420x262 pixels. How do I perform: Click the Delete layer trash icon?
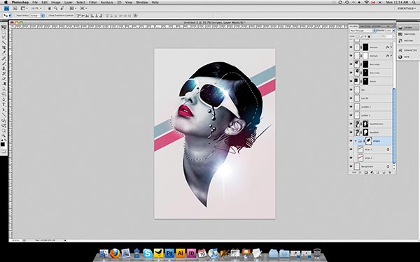[x=390, y=173]
